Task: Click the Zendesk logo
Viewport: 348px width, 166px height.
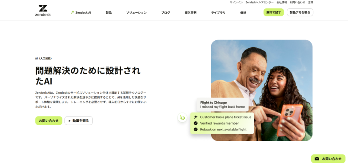Action: pos(43,11)
